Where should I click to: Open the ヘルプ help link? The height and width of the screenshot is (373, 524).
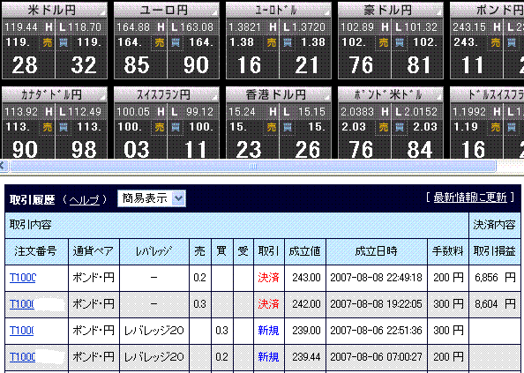coord(85,199)
